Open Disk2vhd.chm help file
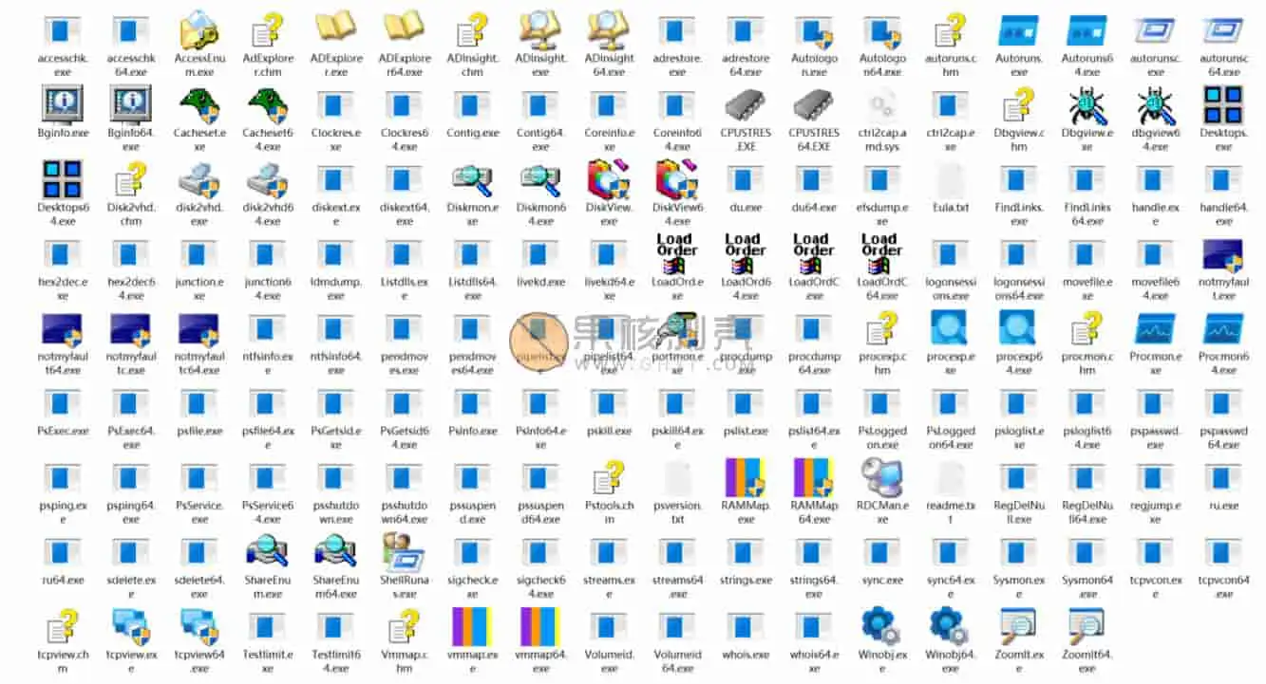Viewport: 1266px width, 684px height. pyautogui.click(x=131, y=179)
